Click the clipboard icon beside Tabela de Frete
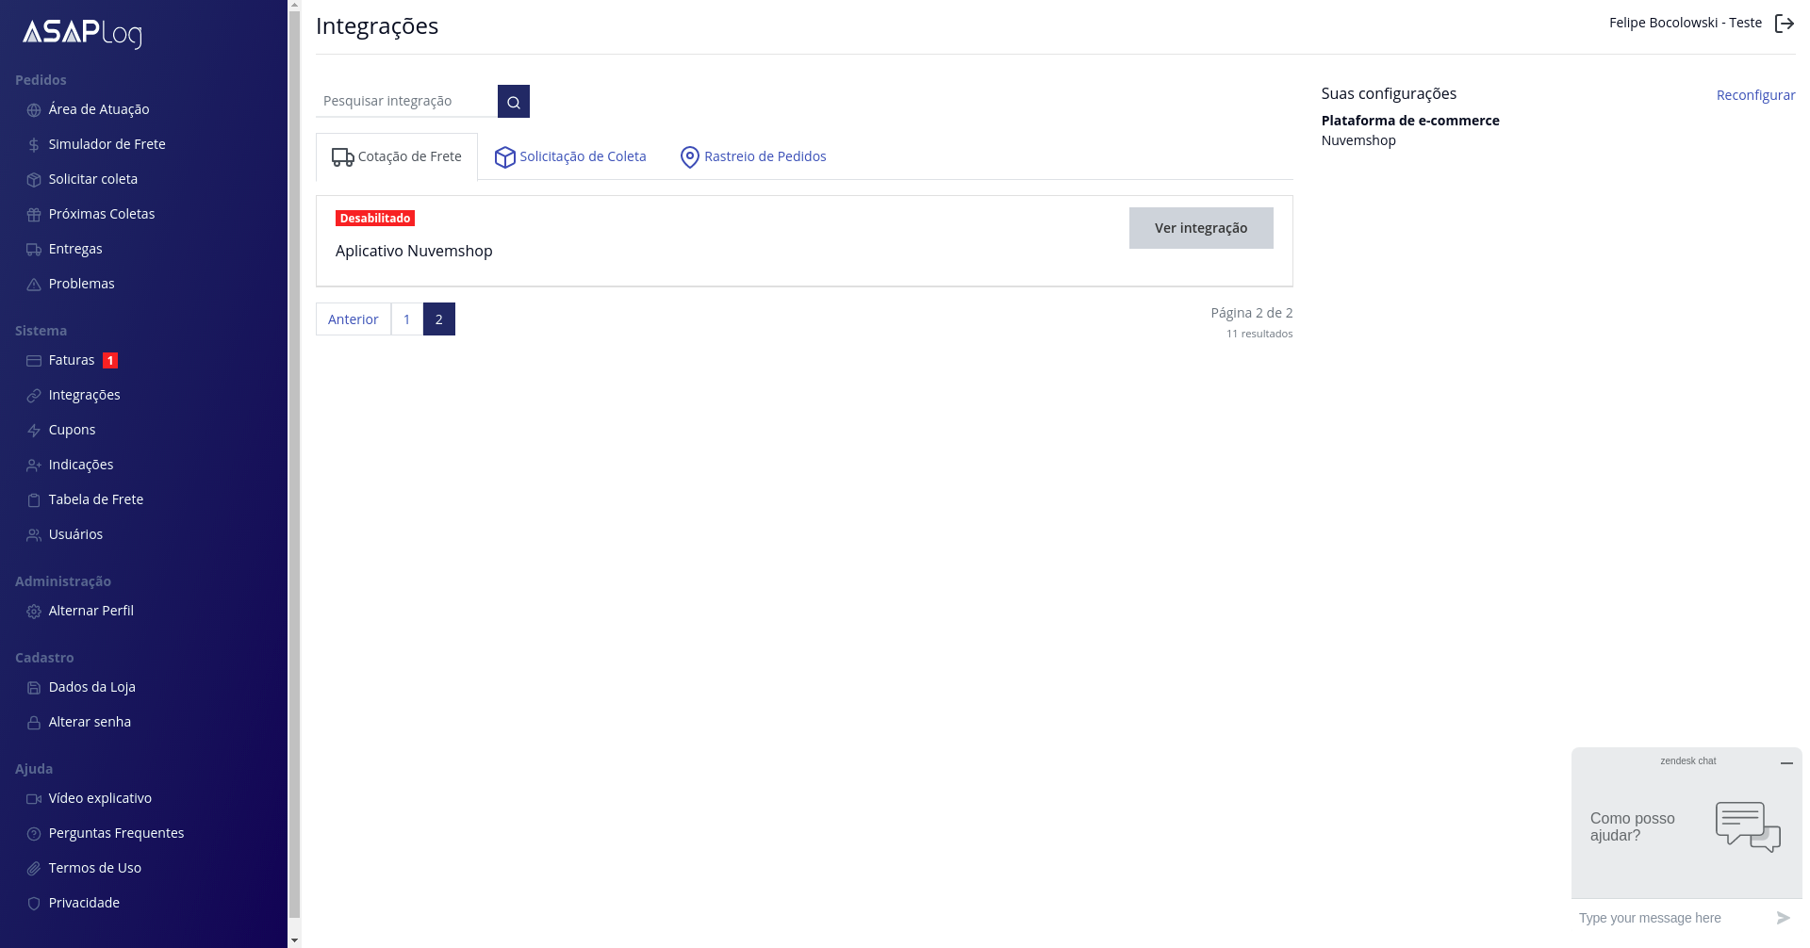The width and height of the screenshot is (1810, 948). pos(34,500)
